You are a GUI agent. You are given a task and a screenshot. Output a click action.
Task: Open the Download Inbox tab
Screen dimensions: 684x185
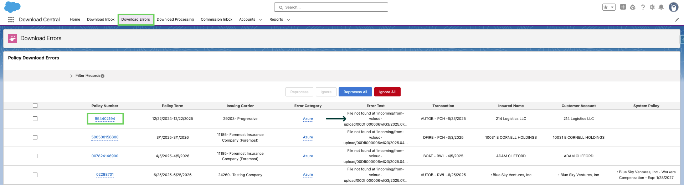pyautogui.click(x=101, y=20)
